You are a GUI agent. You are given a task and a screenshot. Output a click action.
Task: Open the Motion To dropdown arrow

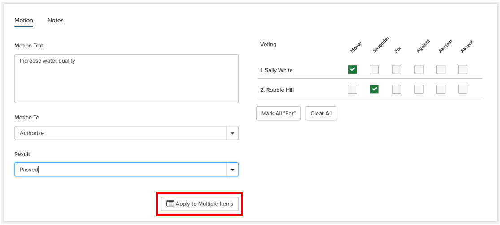tap(232, 133)
